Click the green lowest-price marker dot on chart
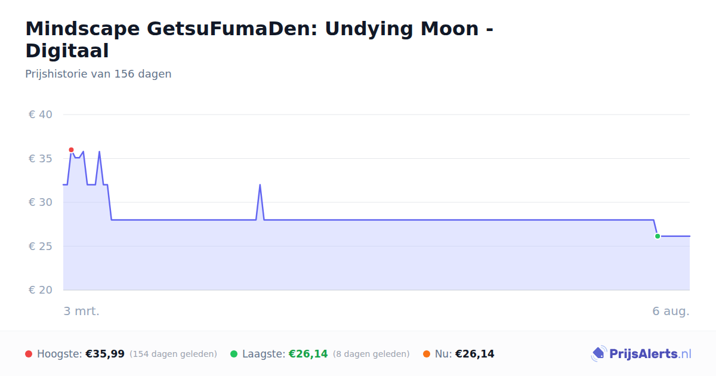 pos(658,236)
